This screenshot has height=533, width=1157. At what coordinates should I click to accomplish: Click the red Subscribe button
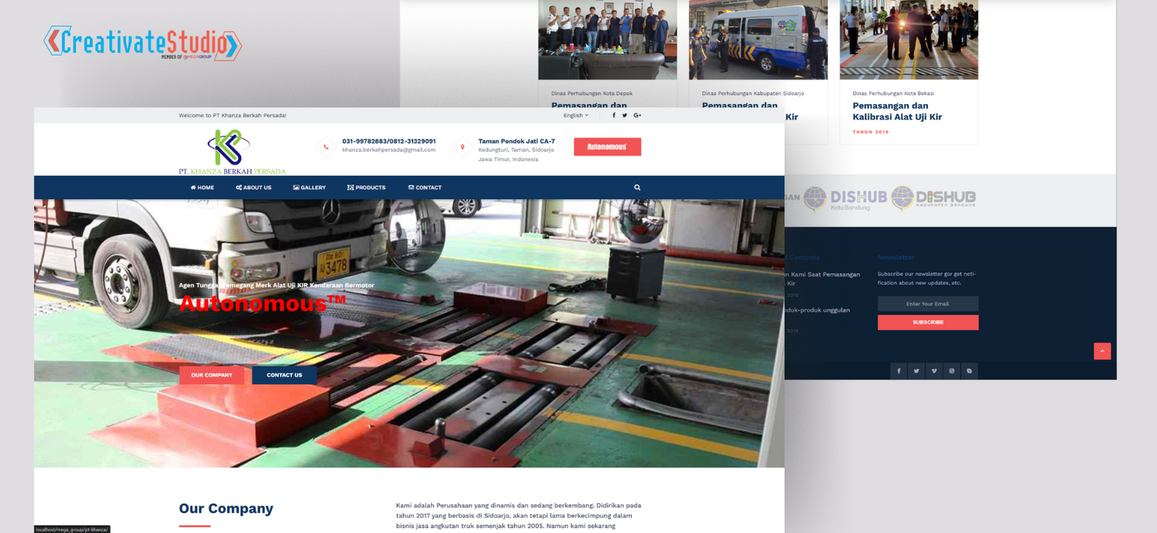pyautogui.click(x=928, y=322)
